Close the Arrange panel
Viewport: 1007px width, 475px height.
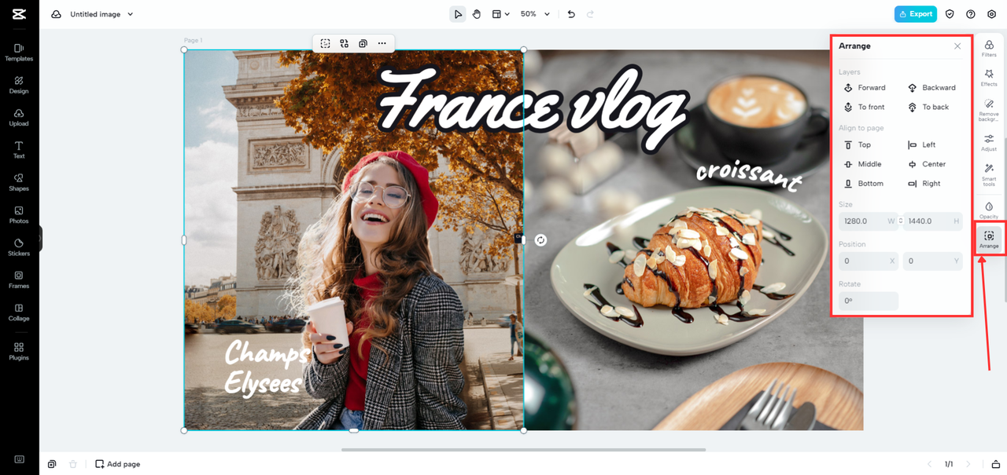pos(957,46)
